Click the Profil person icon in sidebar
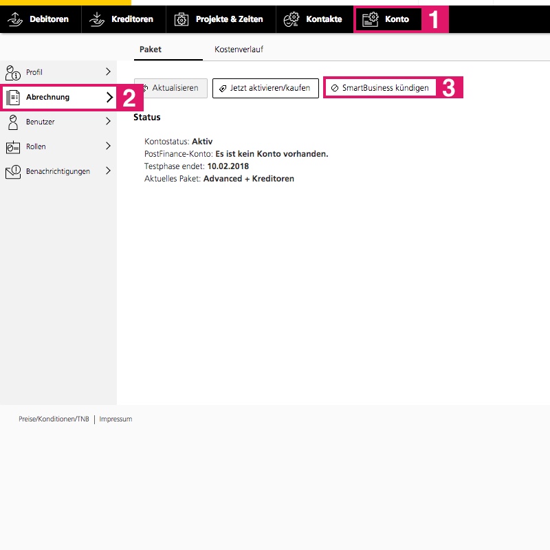 tap(13, 72)
